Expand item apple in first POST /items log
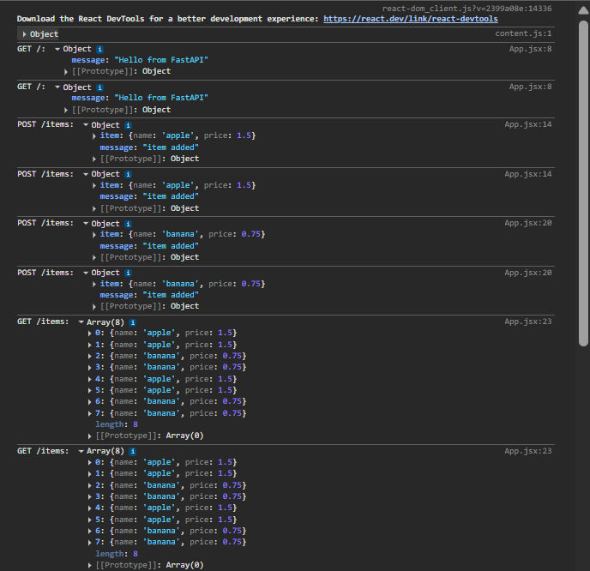This screenshot has height=571, width=590. 94,136
